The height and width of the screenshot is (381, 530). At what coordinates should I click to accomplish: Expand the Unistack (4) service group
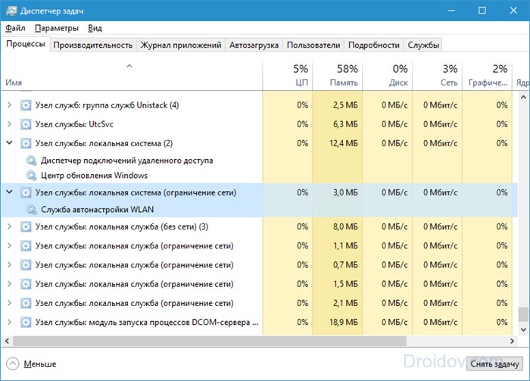pos(9,105)
